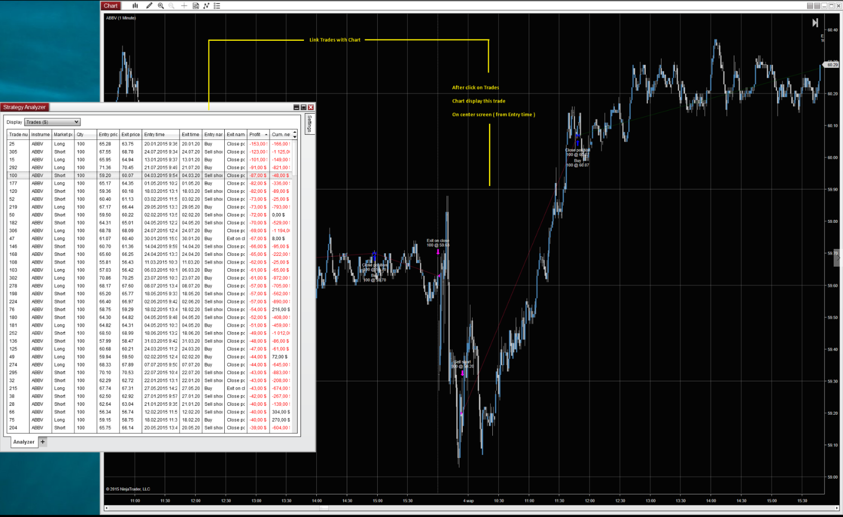Click the first gray link square in Chart title bar
Viewport: 843px width, 517px height.
coord(810,6)
